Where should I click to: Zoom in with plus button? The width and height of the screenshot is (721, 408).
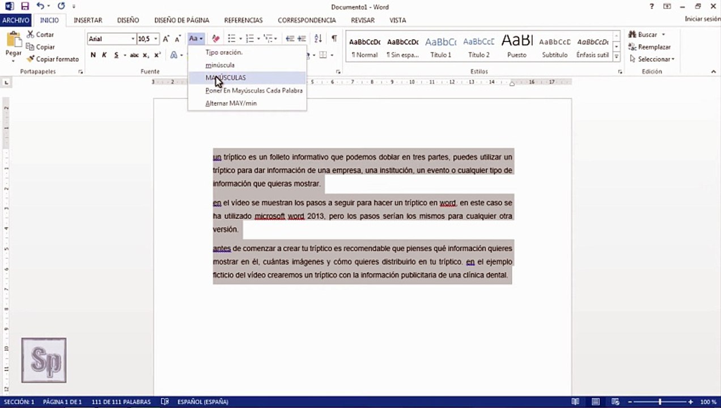690,402
